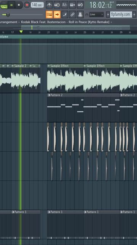Screen dimensions: 137x245
Task: Open menu icon of Pattern 1 at bar 21
Action: tap(49, 212)
